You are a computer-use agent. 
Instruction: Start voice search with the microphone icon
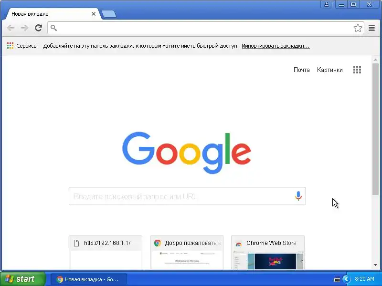(x=298, y=196)
